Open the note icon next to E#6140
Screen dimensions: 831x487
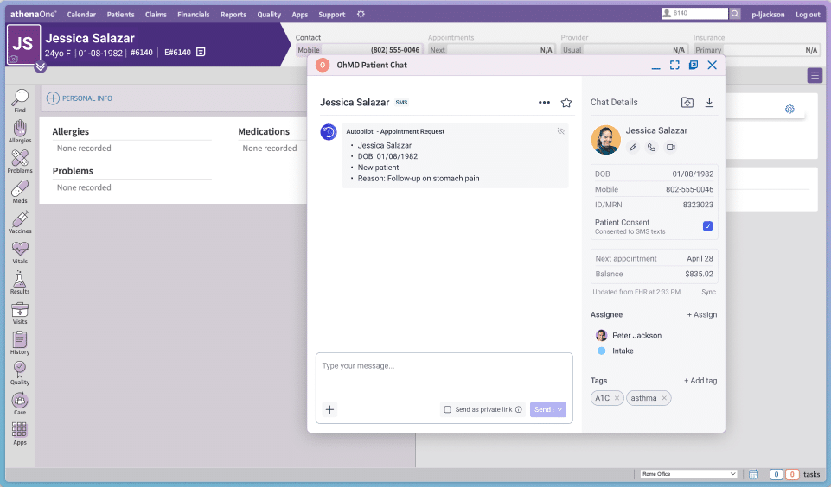pyautogui.click(x=201, y=52)
